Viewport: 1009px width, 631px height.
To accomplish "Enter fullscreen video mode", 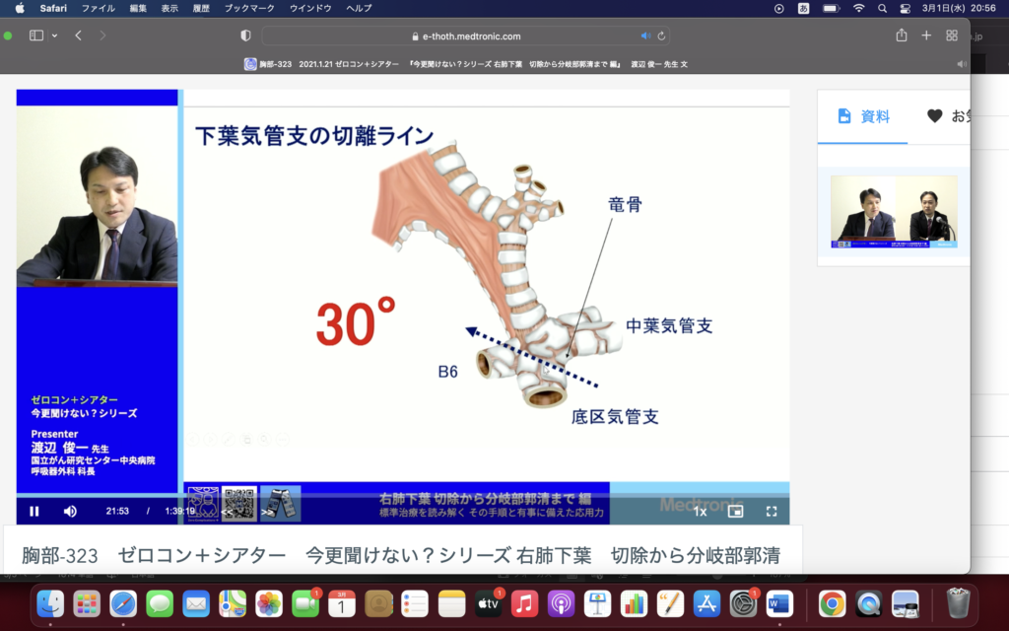I will point(772,511).
